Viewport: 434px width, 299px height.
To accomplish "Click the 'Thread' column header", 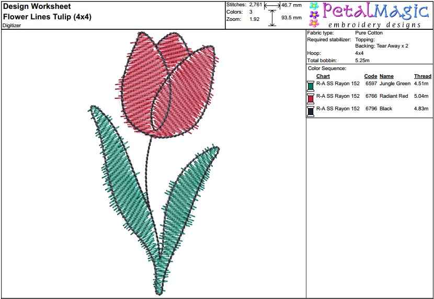I will tap(422, 76).
